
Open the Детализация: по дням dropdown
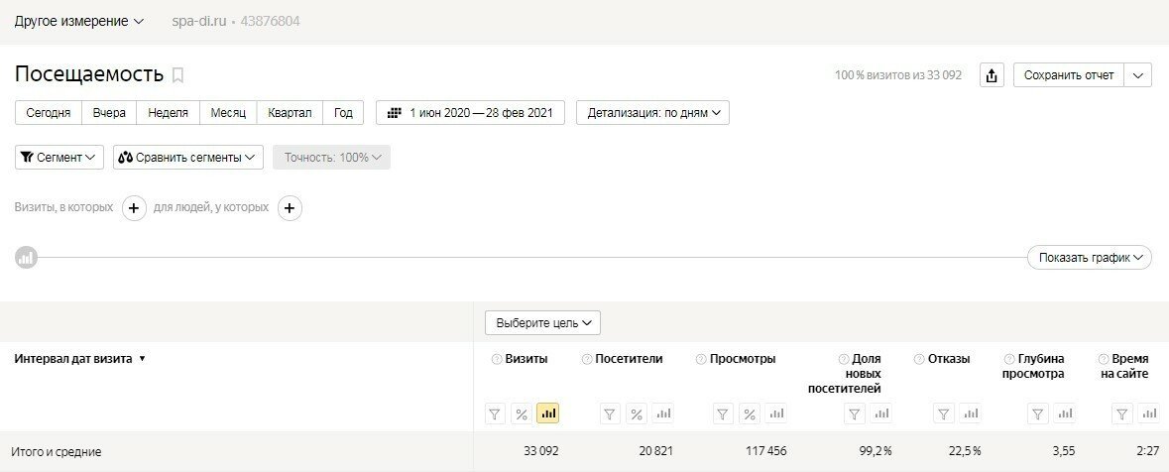(652, 113)
